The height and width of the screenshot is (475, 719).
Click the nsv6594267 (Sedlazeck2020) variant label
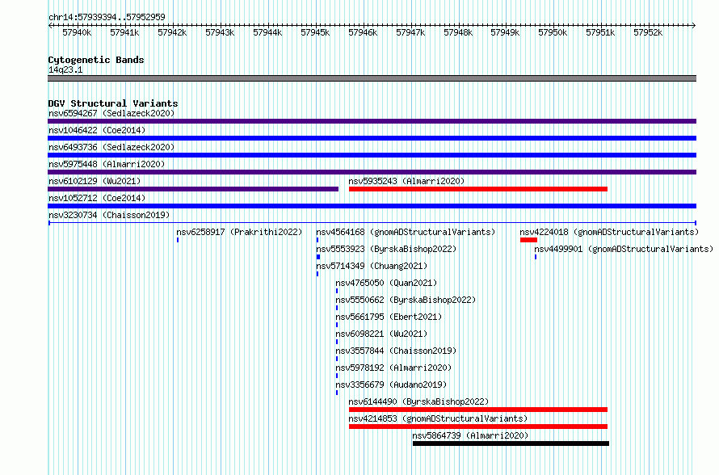(x=111, y=113)
